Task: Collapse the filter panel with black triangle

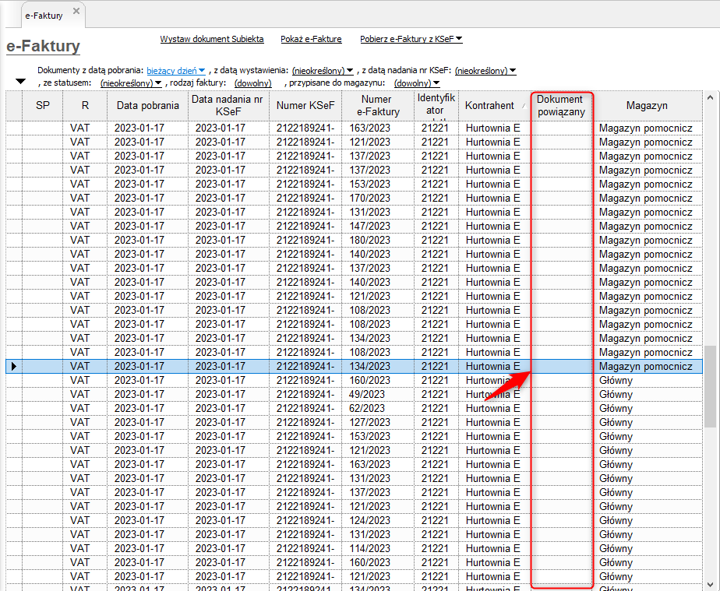Action: 20,82
